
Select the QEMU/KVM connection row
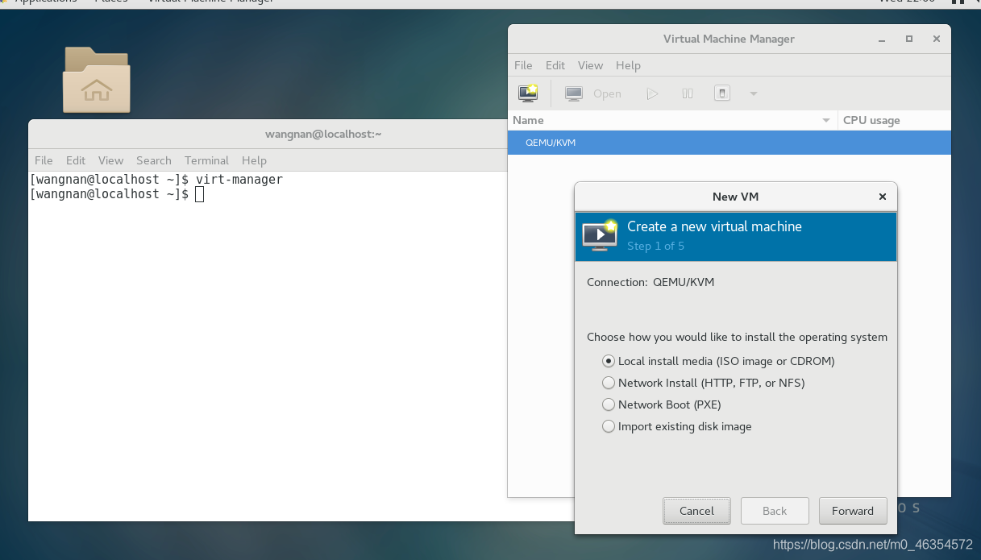pos(730,143)
